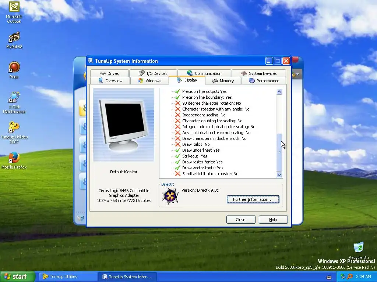This screenshot has width=377, height=282.
Task: Click scrollbar up arrow in capability list
Action: click(279, 91)
